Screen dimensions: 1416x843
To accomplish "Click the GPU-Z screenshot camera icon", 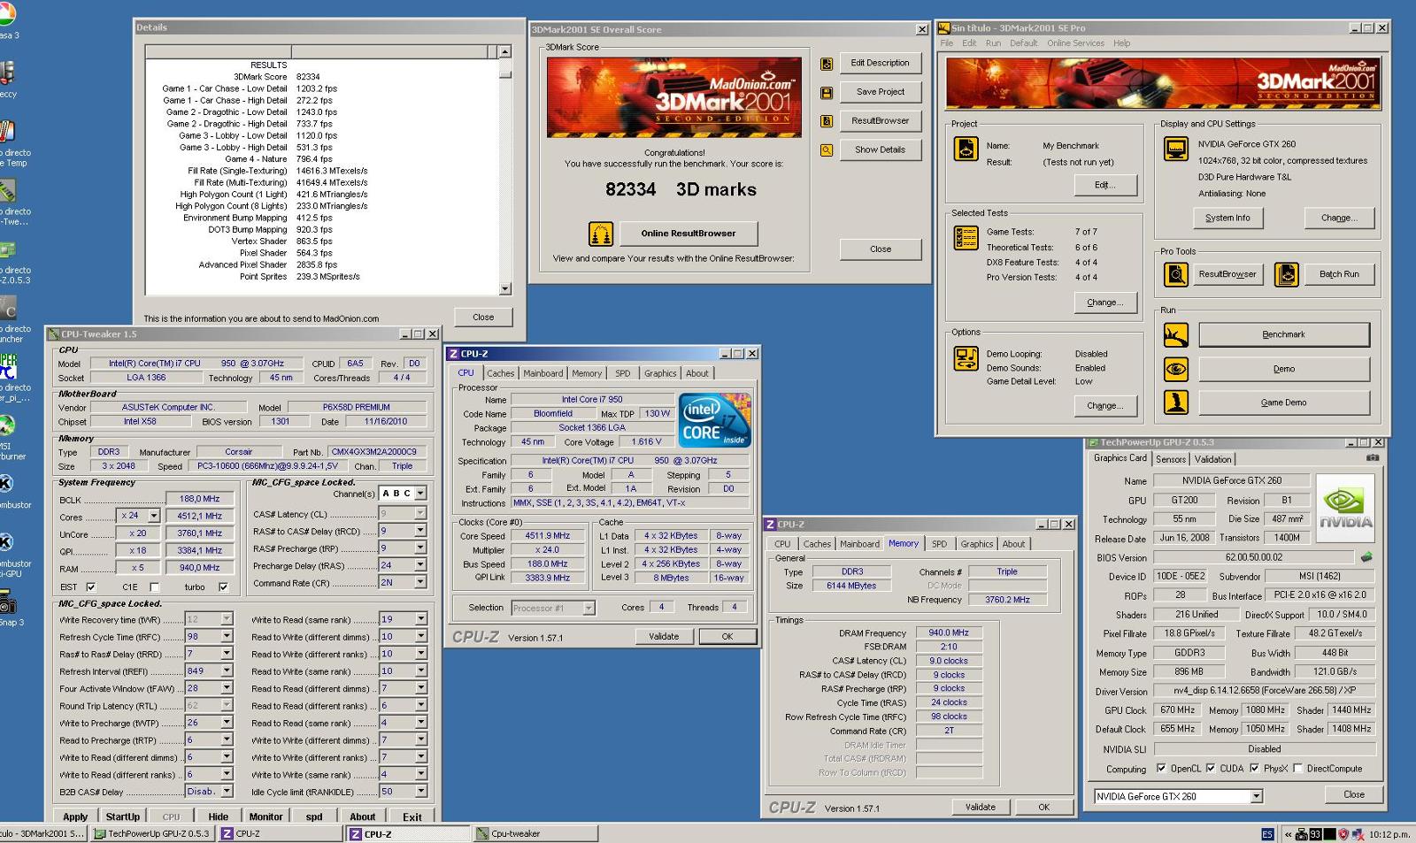I will (x=1373, y=458).
